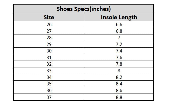
Task: Click the size 26 cell
Action: 49,25
